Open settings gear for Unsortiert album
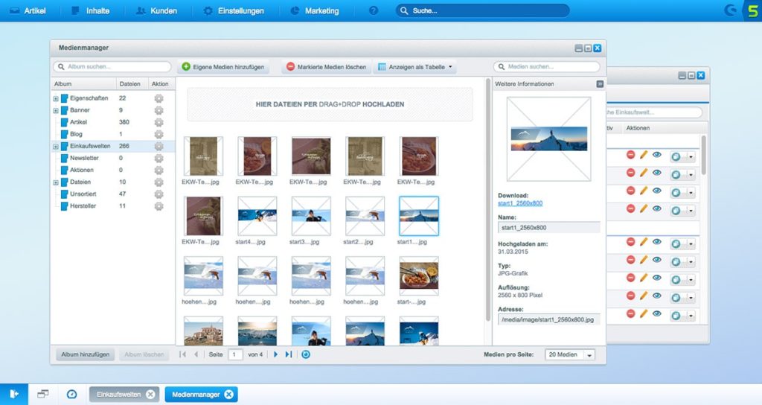 click(x=159, y=194)
